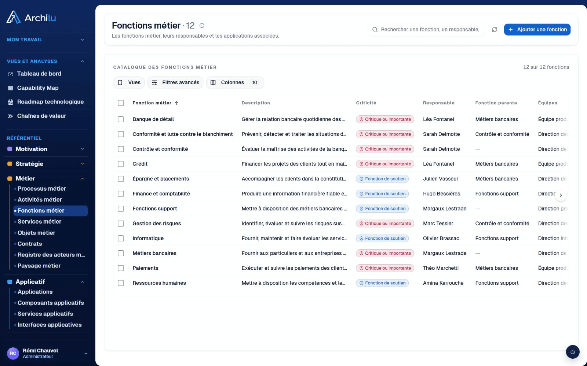
Task: Open the Tableau de bord gauge icon
Action: pos(11,74)
